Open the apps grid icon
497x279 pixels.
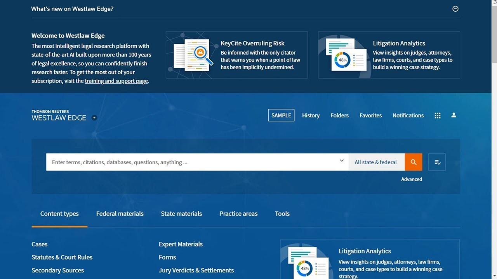438,115
